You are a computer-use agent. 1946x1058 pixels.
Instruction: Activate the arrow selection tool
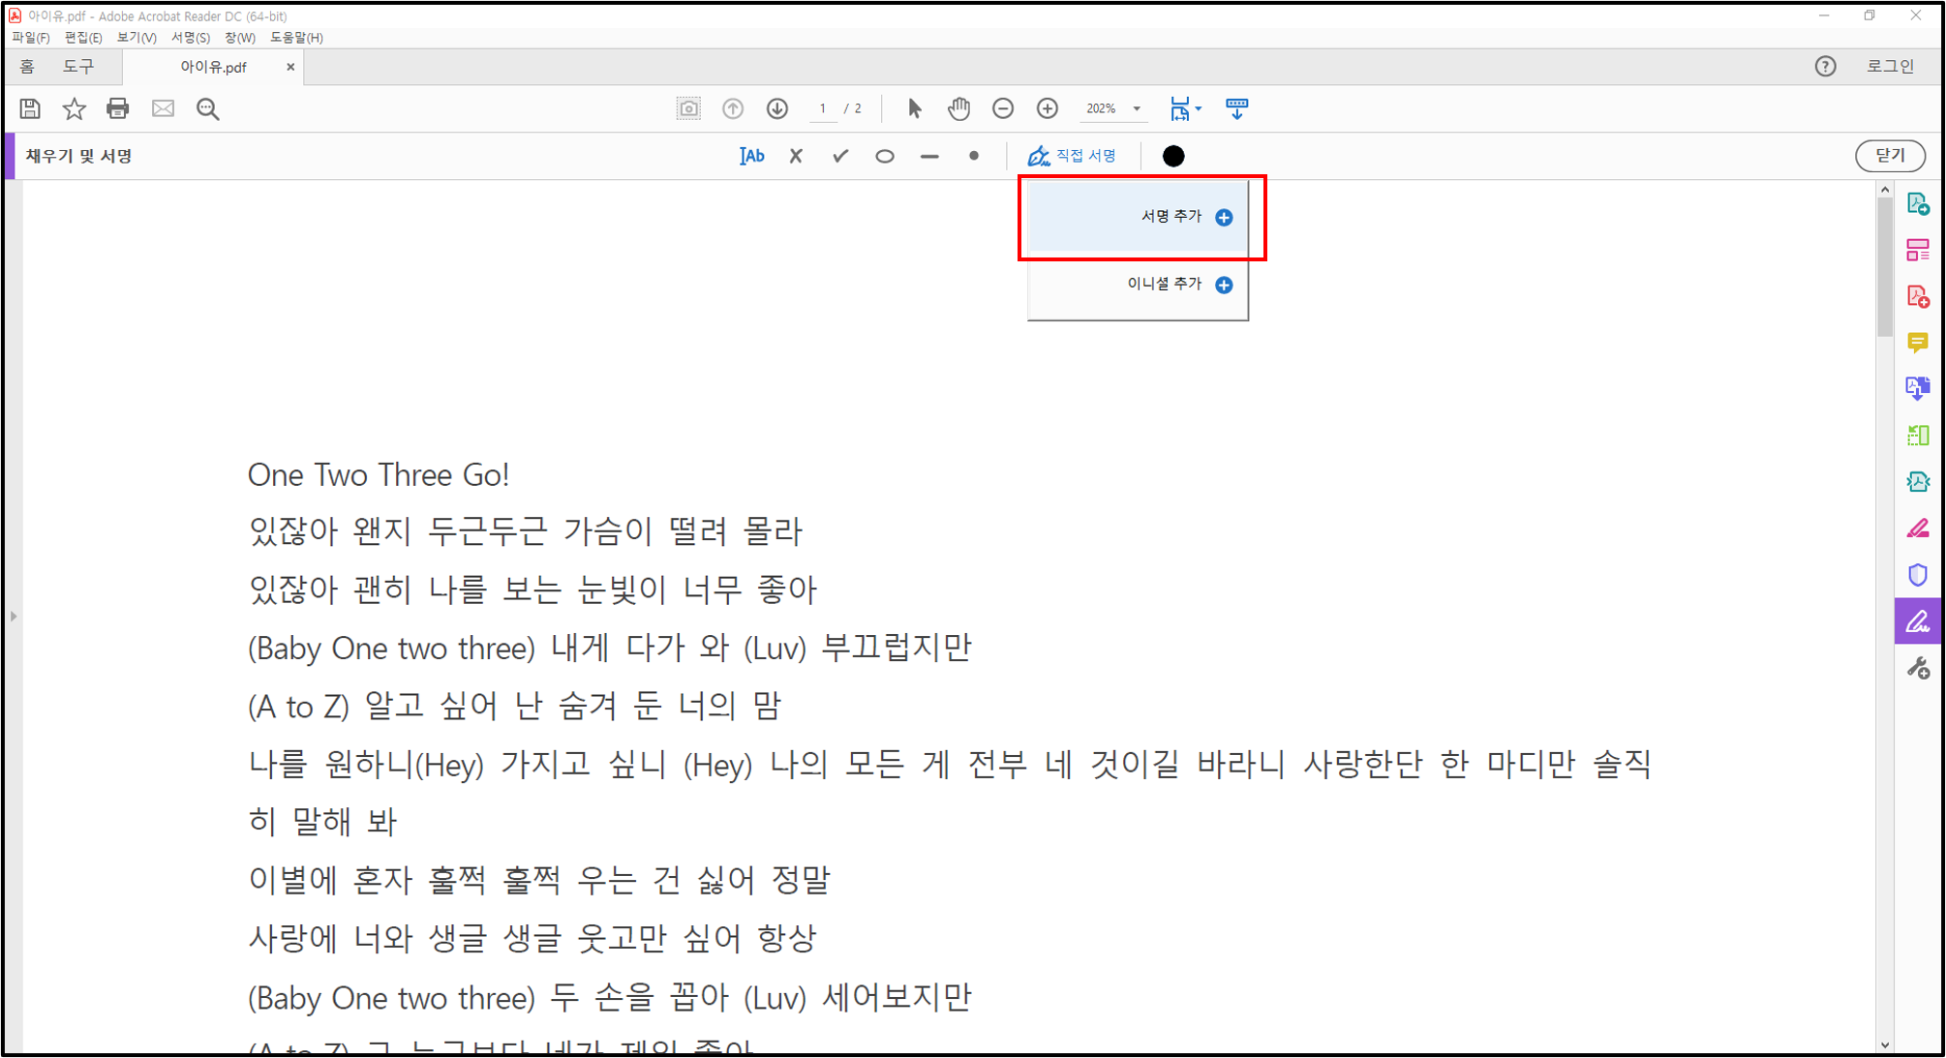(915, 108)
